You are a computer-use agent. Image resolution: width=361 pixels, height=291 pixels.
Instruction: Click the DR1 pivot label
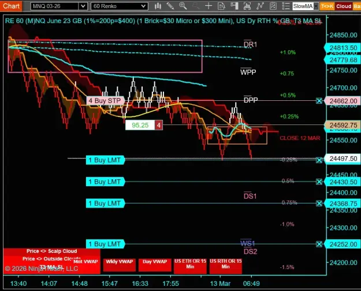(250, 44)
